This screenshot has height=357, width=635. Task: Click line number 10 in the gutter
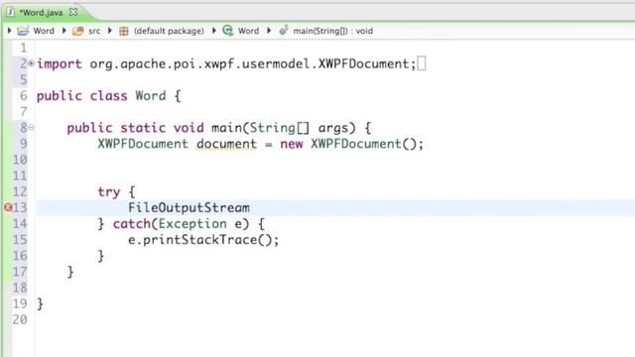tap(20, 160)
